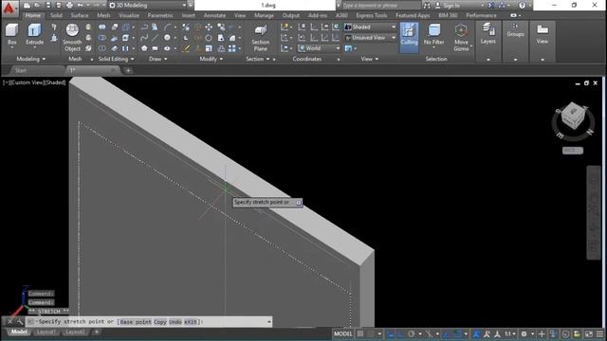Switch to the Surface ribbon tab
The image size is (607, 341).
tap(80, 15)
